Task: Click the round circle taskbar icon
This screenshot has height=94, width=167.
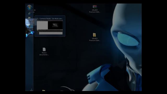Action: [29, 22]
